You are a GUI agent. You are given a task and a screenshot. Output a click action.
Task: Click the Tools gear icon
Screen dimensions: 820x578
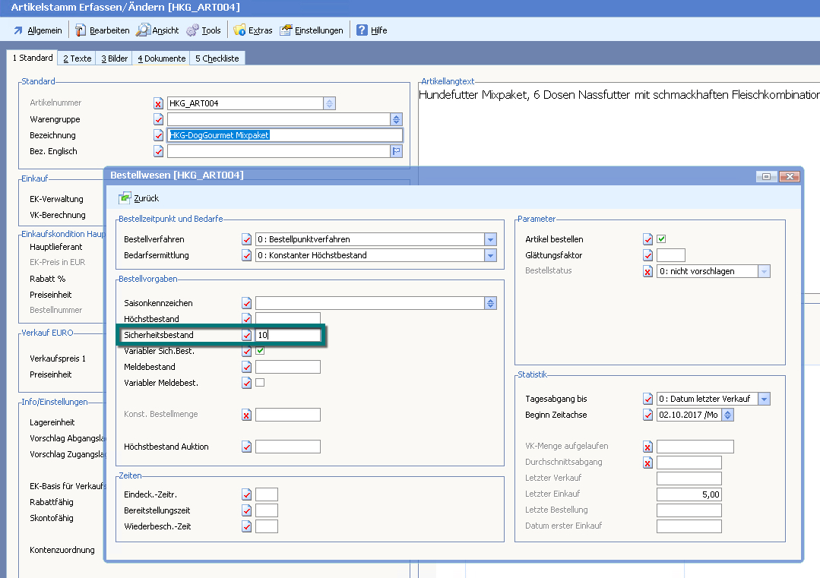(192, 30)
